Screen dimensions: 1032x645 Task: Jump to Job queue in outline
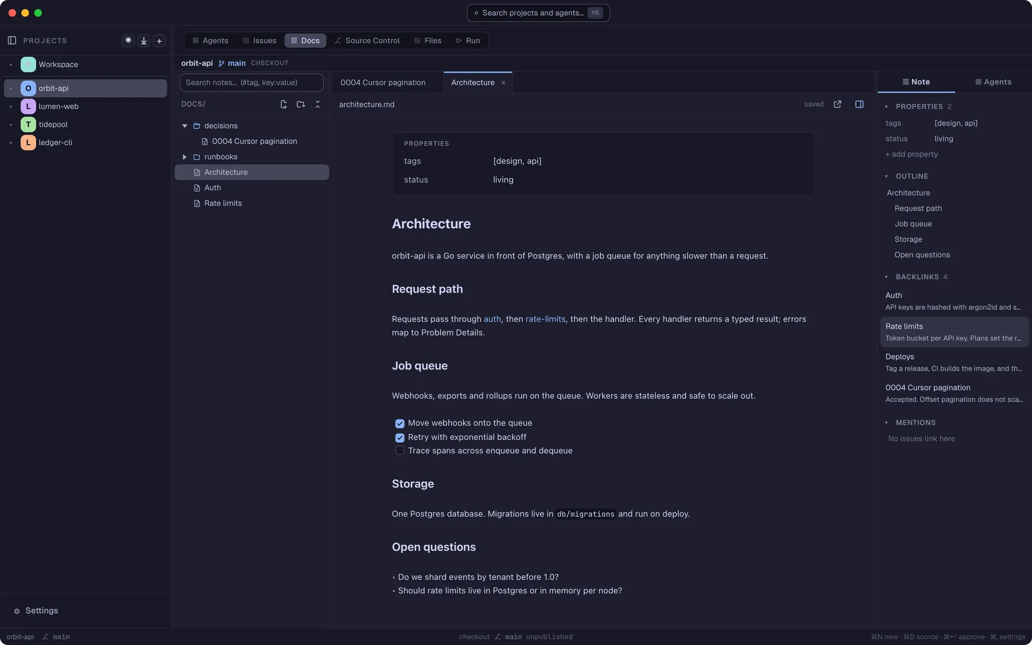[x=913, y=224]
